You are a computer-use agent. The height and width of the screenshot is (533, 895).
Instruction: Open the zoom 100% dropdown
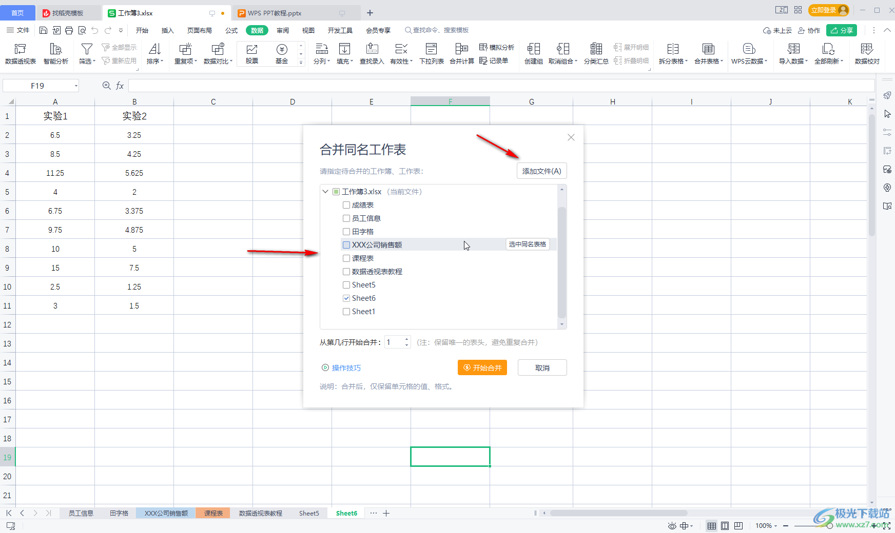tap(775, 526)
